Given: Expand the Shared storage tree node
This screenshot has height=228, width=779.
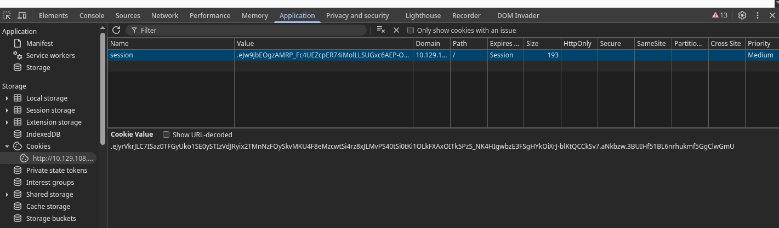Looking at the screenshot, I should [x=7, y=195].
